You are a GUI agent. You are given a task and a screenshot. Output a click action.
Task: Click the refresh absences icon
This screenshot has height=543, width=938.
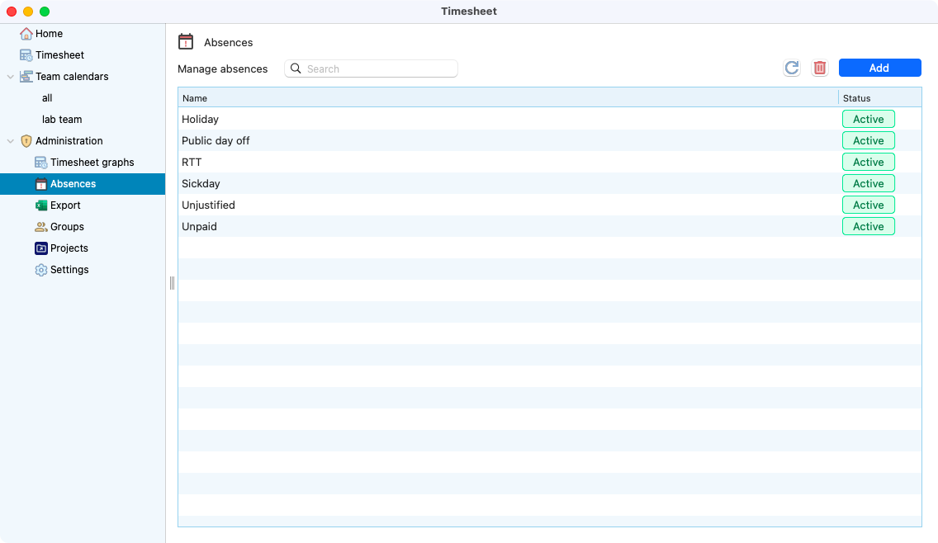coord(791,68)
